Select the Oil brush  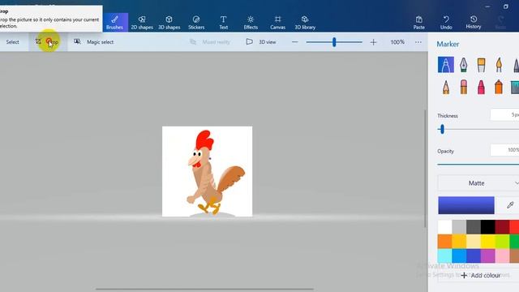[x=481, y=65]
